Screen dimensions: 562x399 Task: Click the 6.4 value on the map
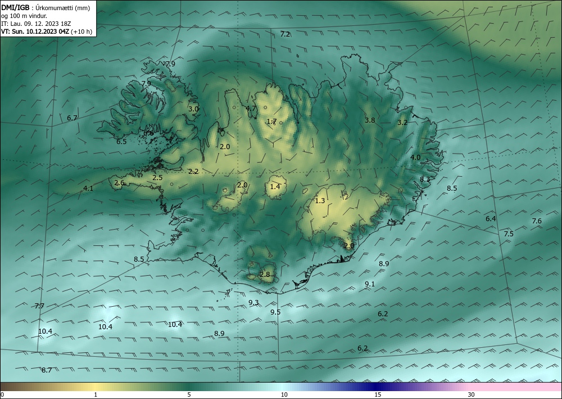pos(491,218)
